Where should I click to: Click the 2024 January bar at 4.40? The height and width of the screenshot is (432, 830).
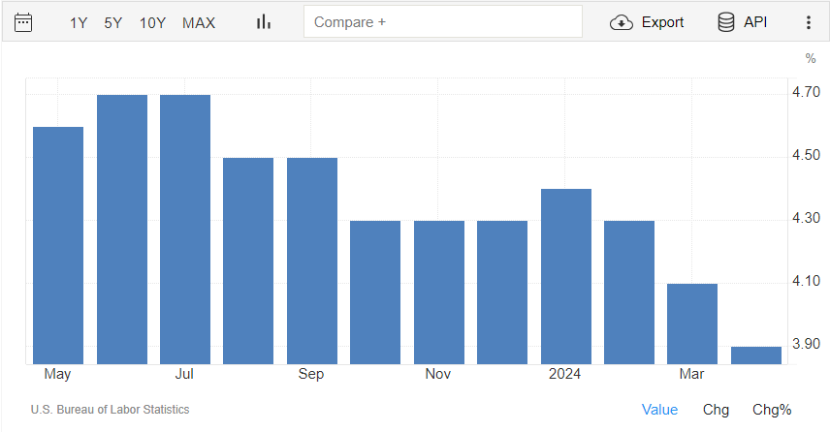(x=566, y=277)
